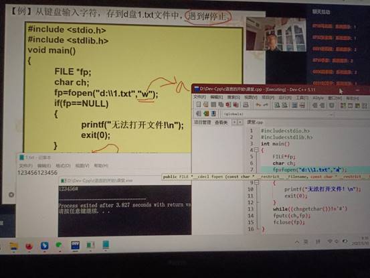
Task: Click Goto Bookmark icon in Dev-C++
Action: click(213, 114)
